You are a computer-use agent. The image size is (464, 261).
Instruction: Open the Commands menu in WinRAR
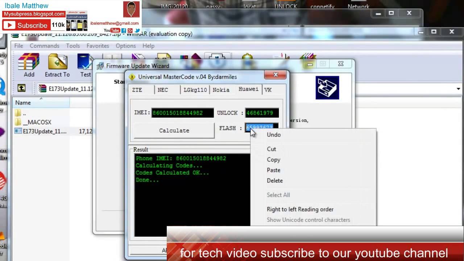point(45,46)
